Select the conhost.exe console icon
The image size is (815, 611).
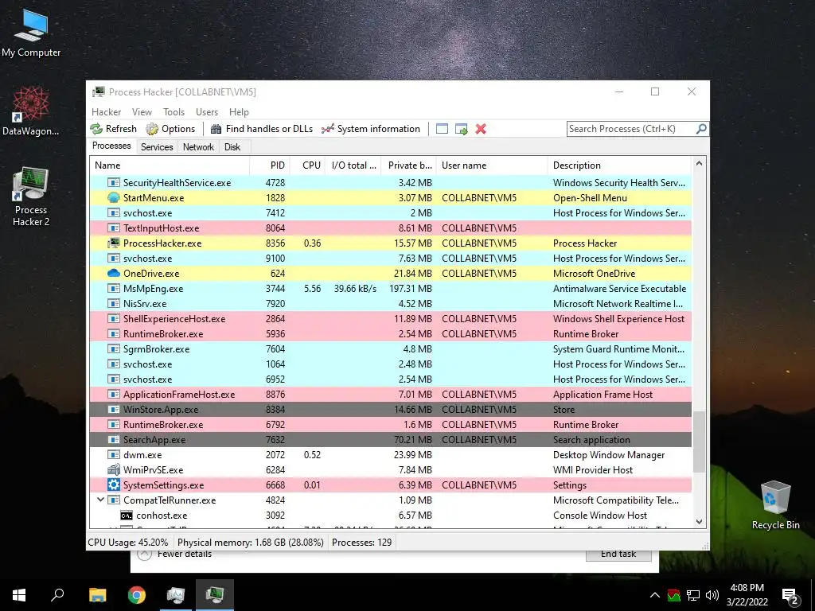pos(127,516)
